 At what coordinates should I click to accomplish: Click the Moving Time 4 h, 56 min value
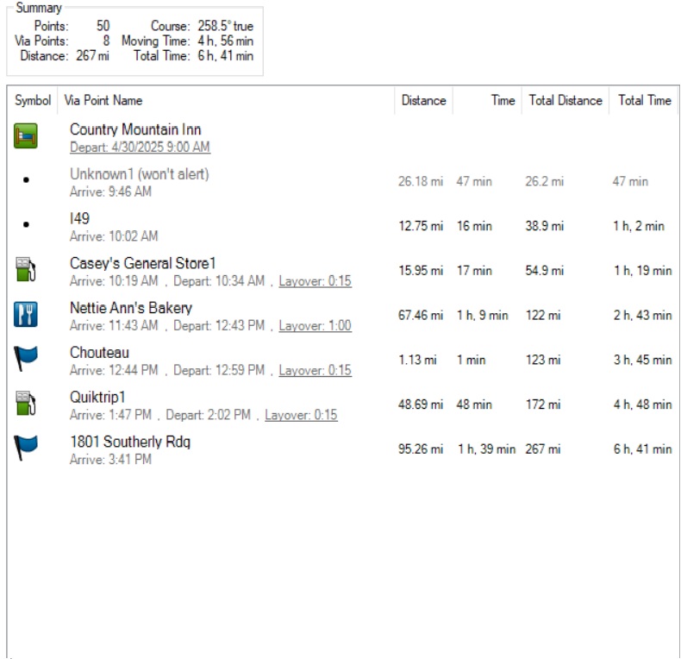(x=225, y=41)
